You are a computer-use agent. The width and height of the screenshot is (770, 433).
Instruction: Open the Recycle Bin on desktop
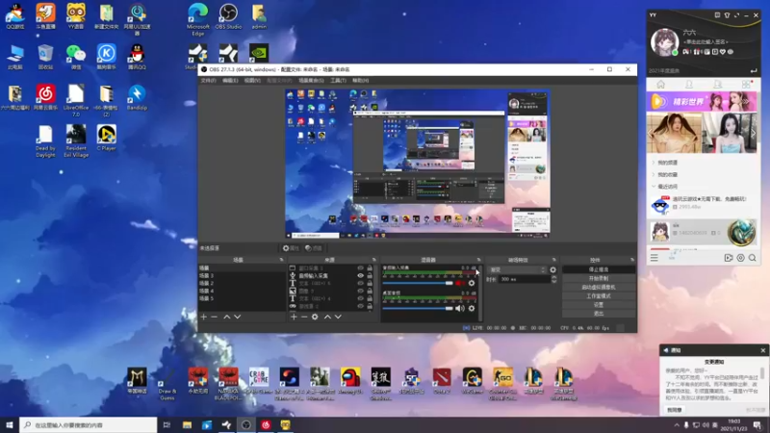(45, 57)
